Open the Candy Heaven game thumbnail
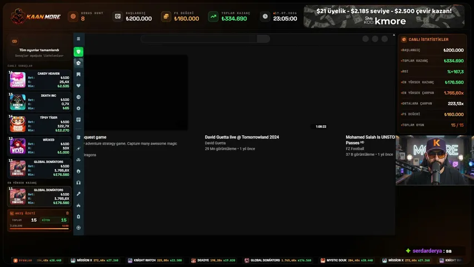The image size is (474, 267). (x=18, y=80)
